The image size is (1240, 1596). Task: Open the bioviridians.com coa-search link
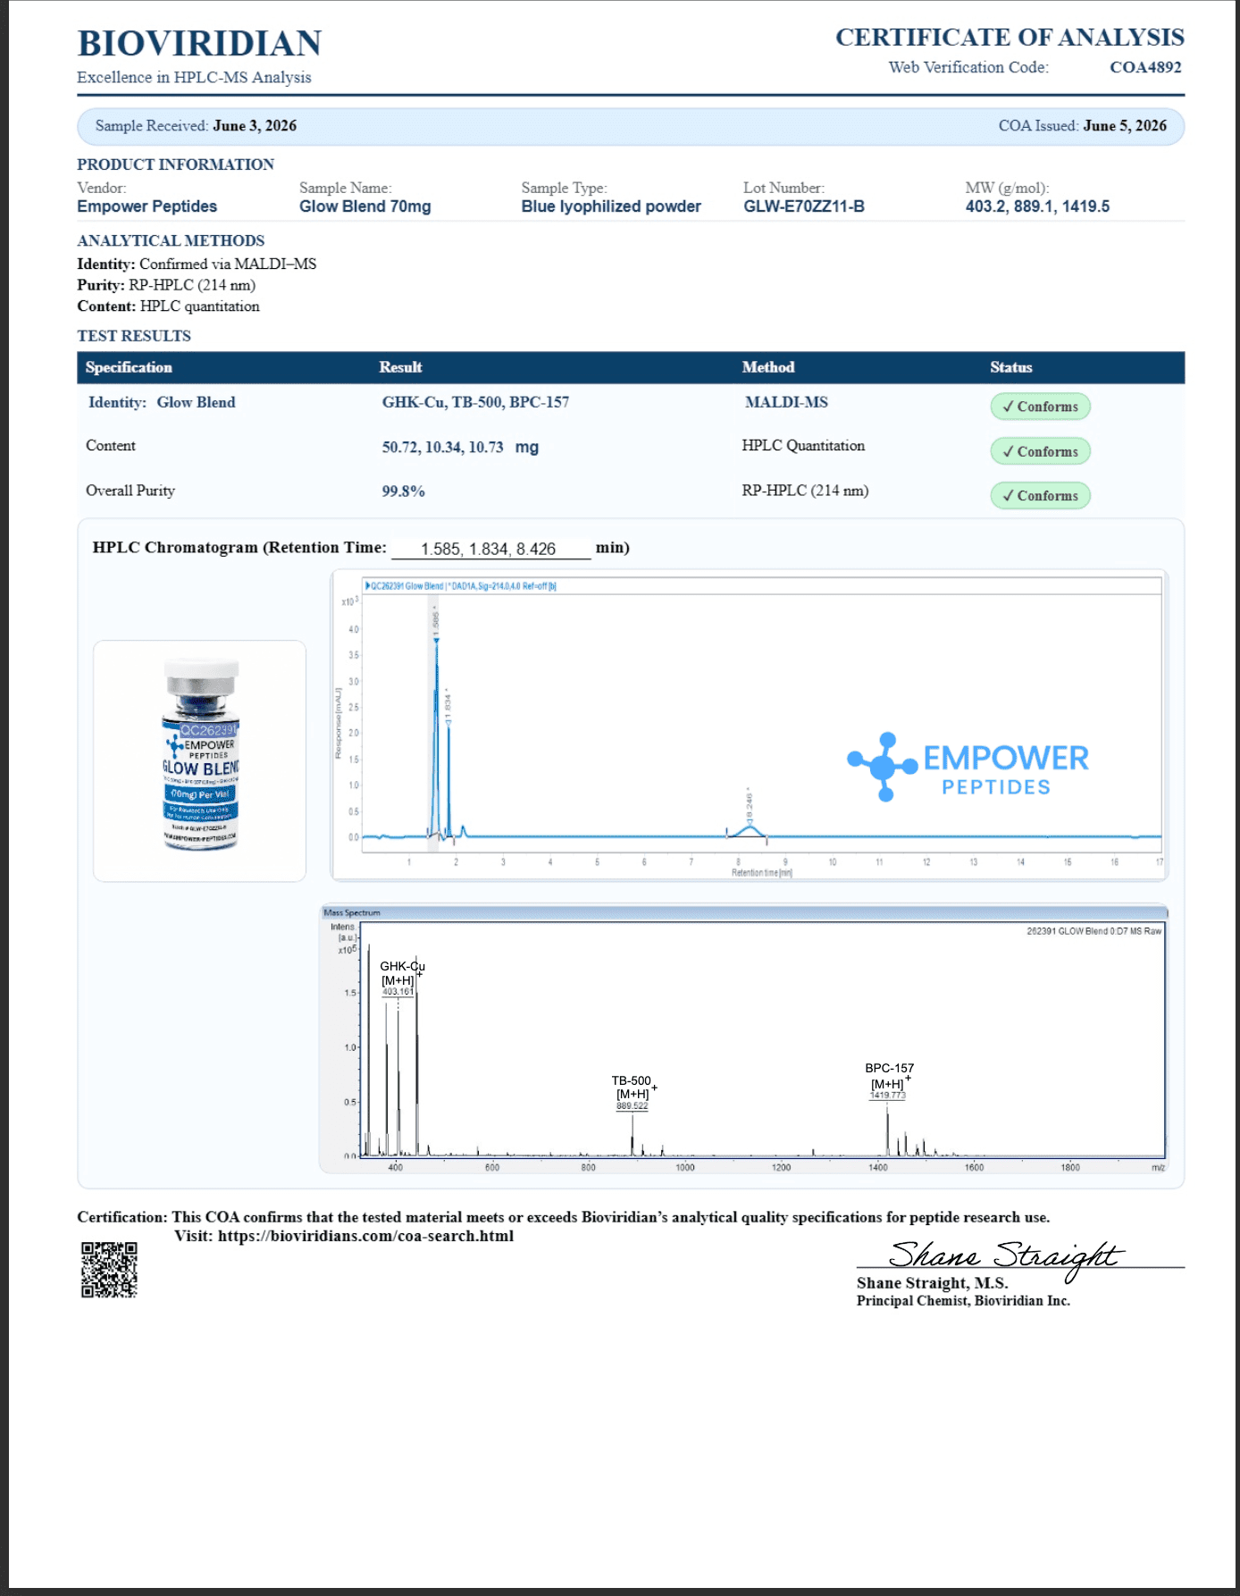[365, 1236]
